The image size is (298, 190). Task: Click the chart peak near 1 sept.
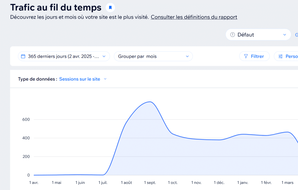coord(149,102)
